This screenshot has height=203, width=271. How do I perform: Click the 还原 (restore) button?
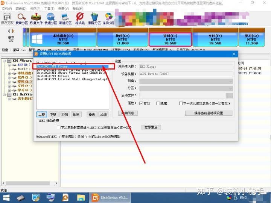click(104, 114)
